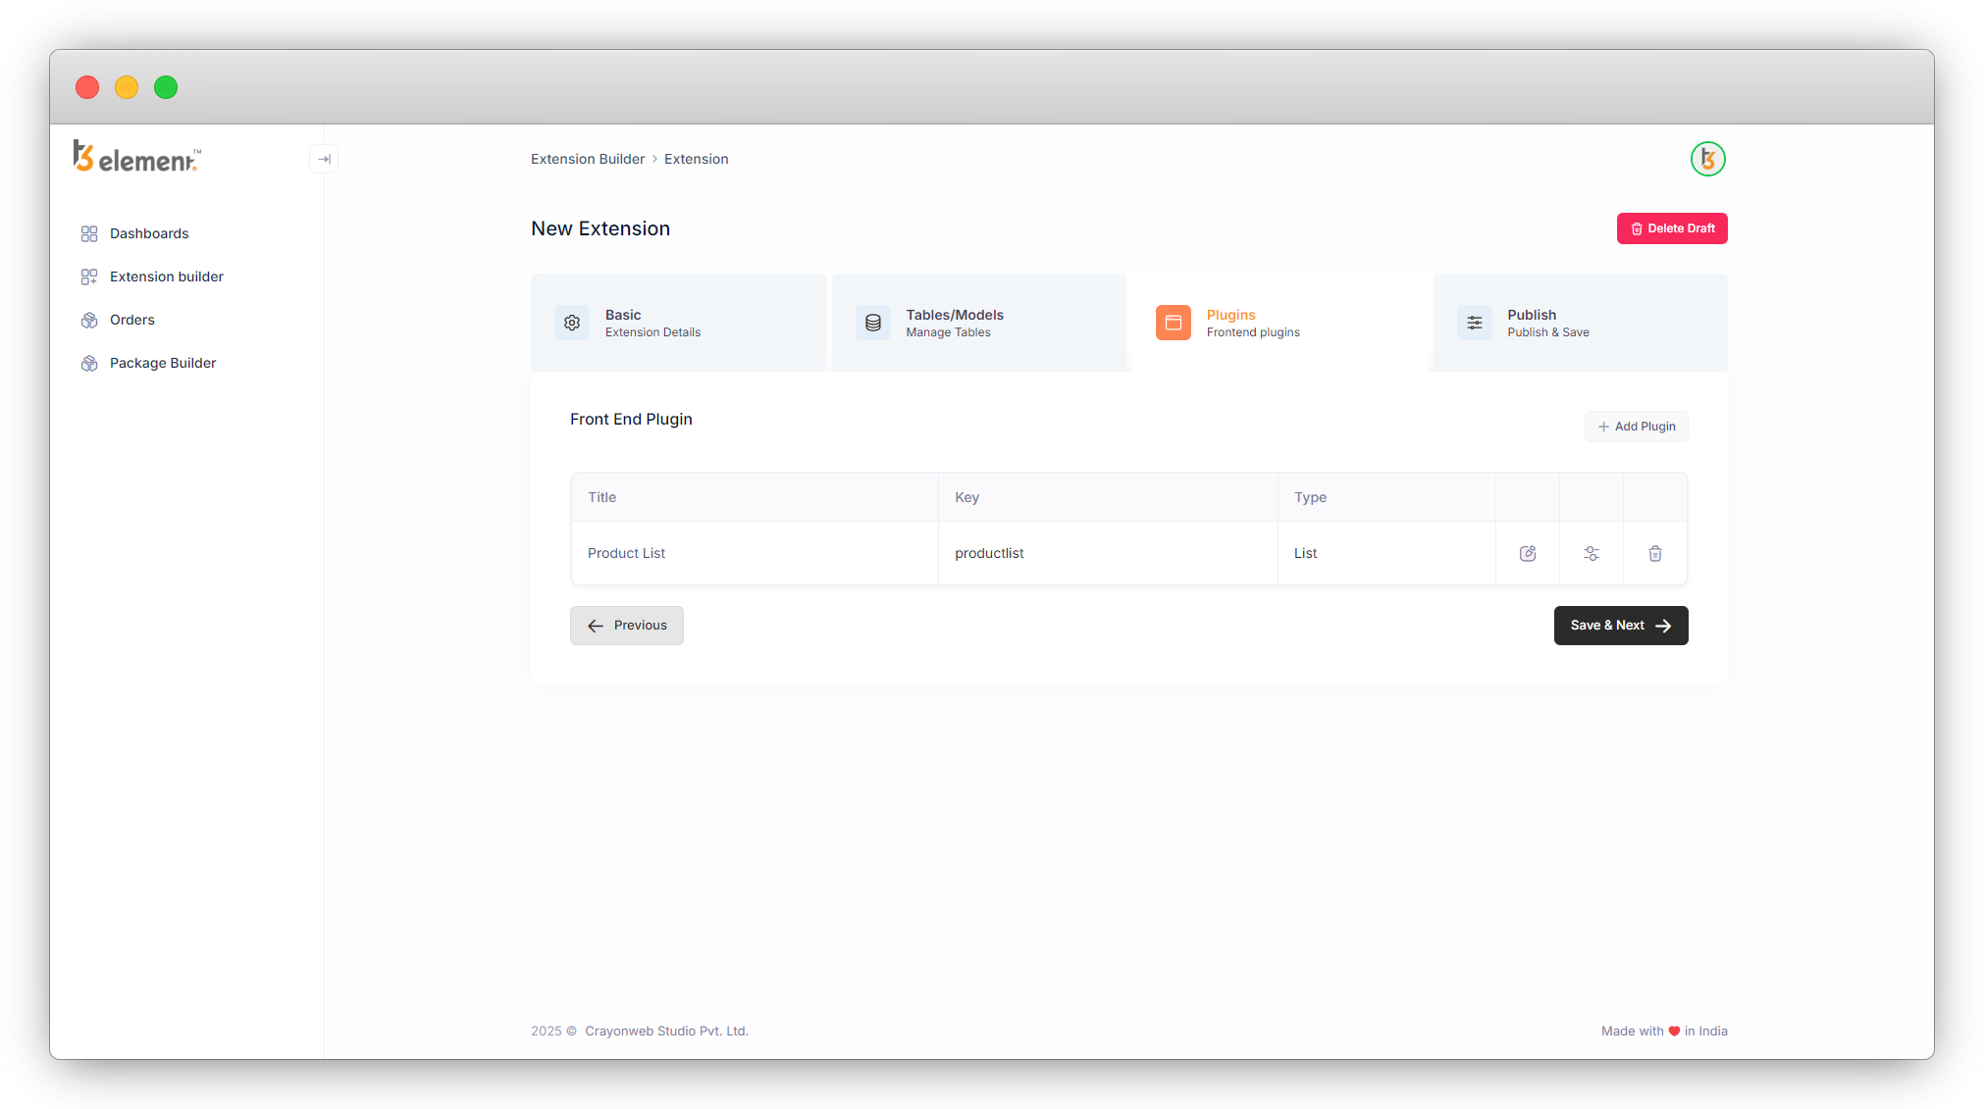Viewport: 1984px width, 1109px height.
Task: Click the edit icon for Product List
Action: pos(1528,554)
